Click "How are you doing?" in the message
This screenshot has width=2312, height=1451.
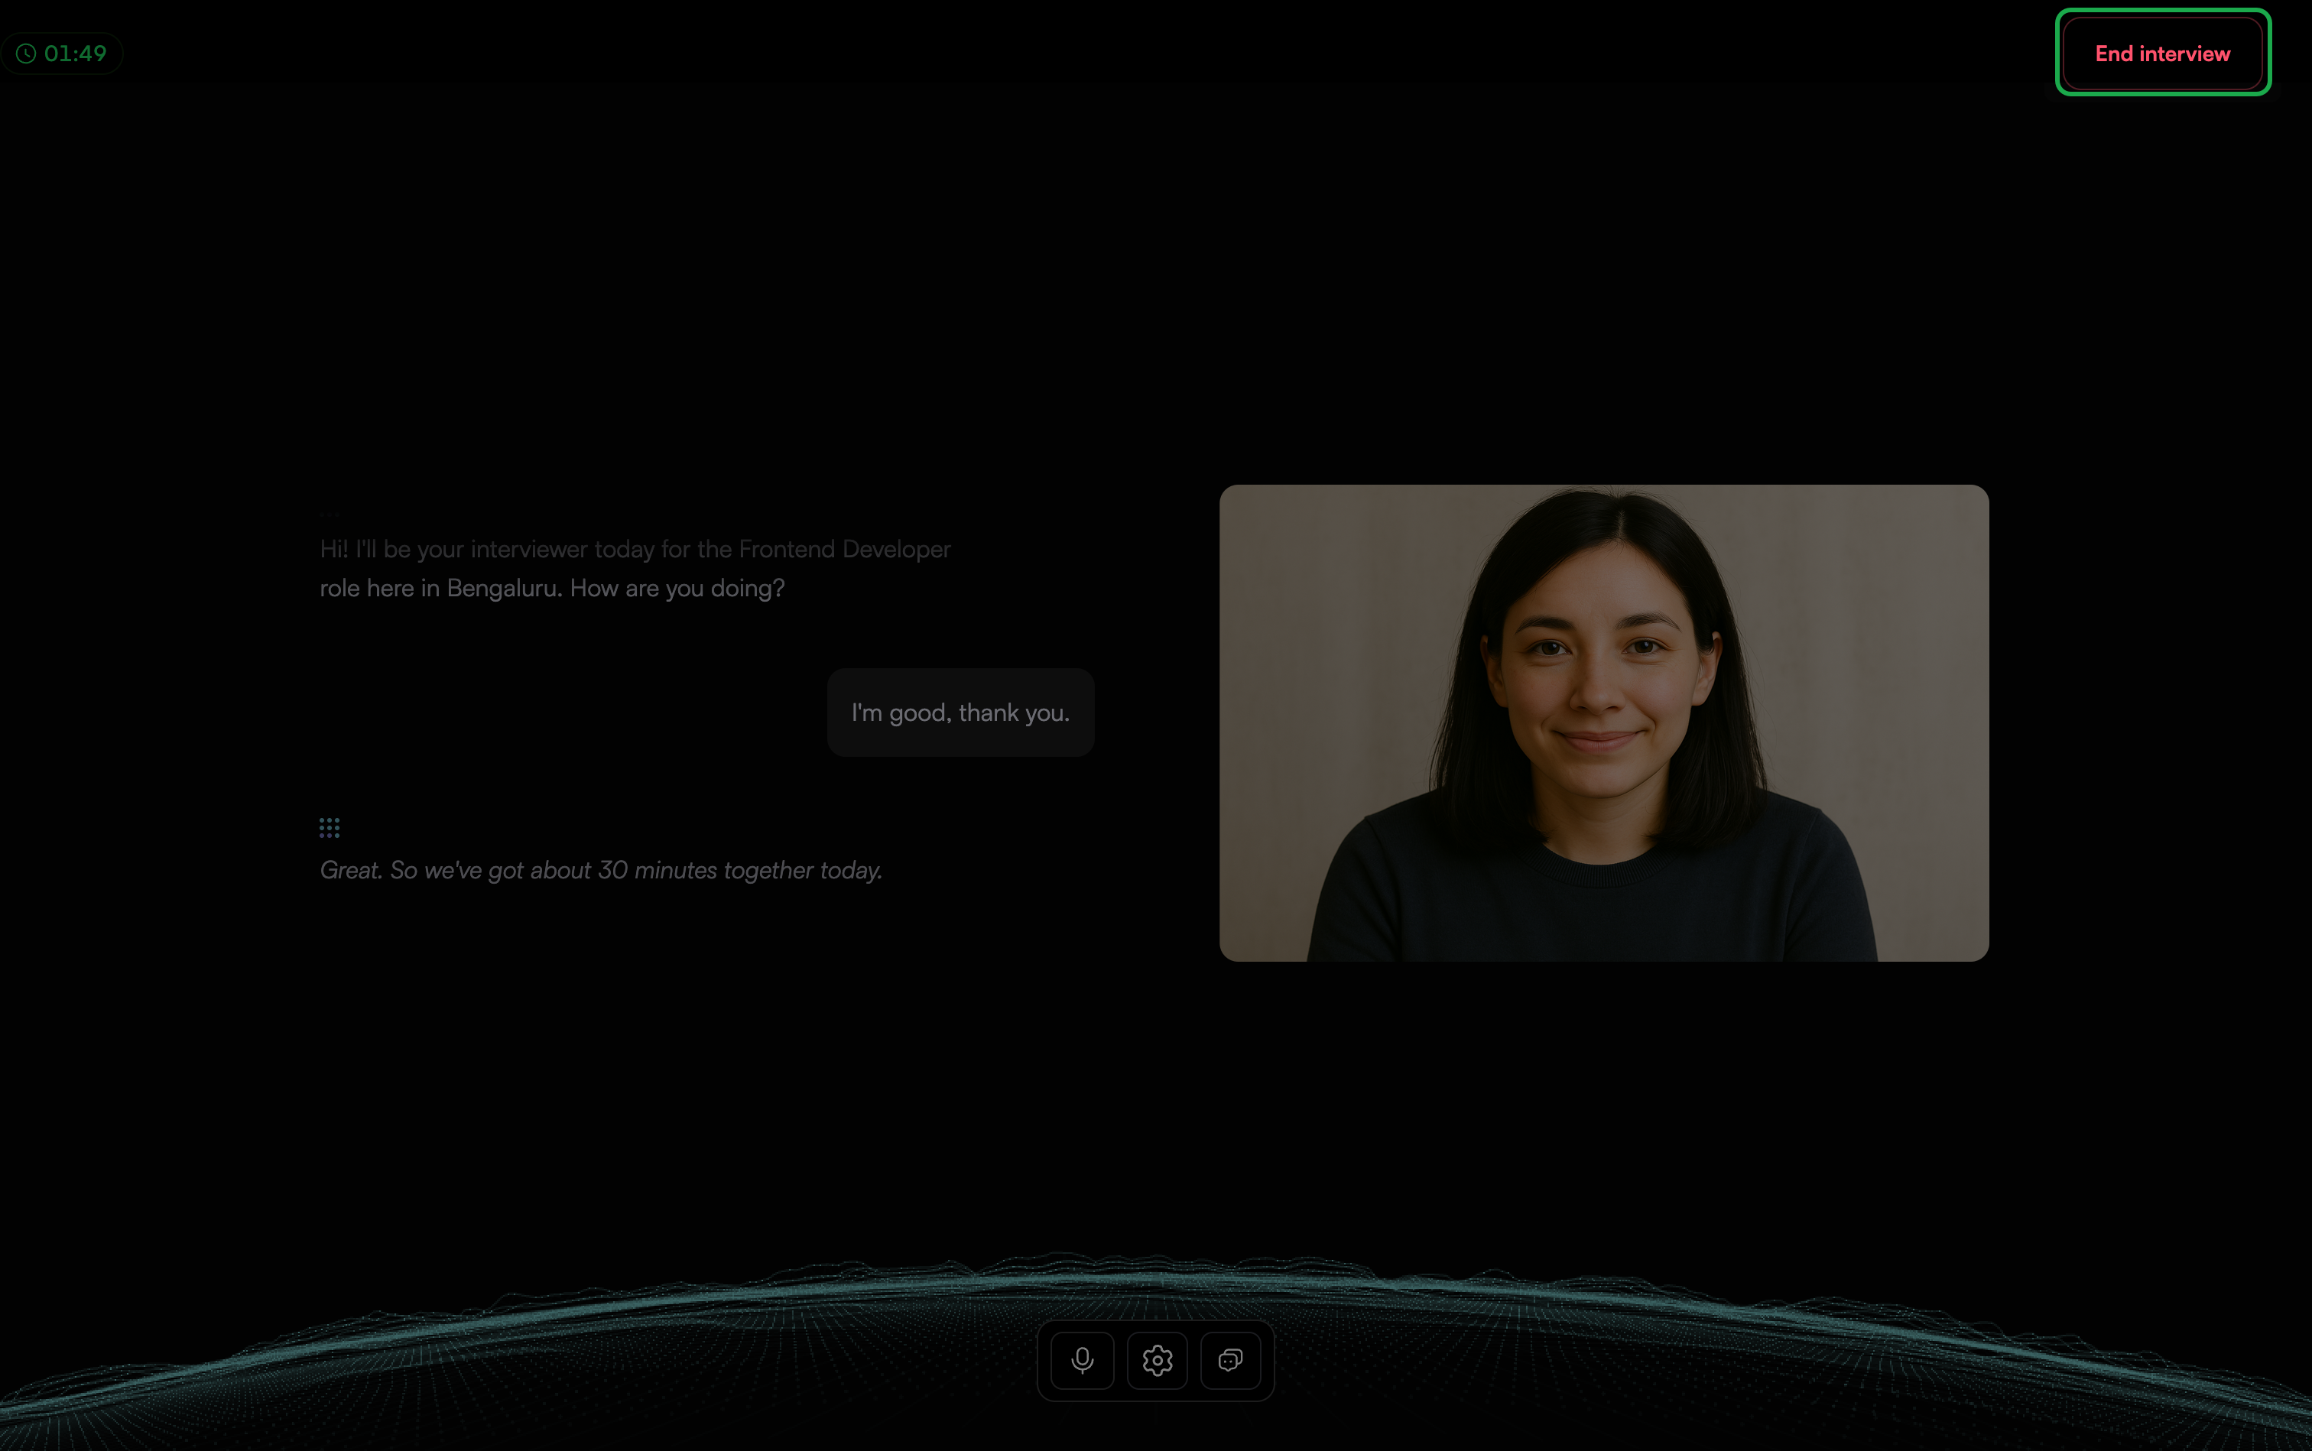click(677, 588)
